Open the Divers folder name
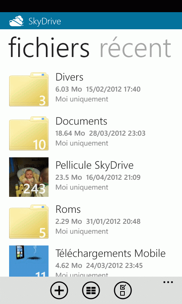 pos(69,77)
